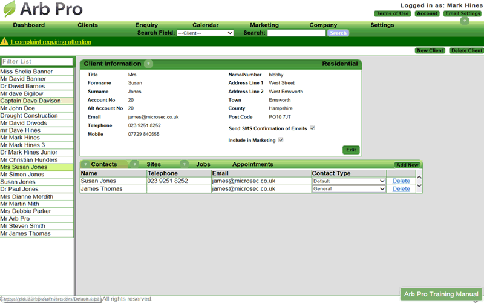The image size is (484, 303).
Task: Click the Search button
Action: (x=338, y=33)
